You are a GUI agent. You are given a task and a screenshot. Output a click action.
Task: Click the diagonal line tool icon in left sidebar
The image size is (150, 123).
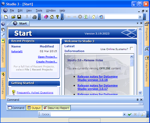3,35
